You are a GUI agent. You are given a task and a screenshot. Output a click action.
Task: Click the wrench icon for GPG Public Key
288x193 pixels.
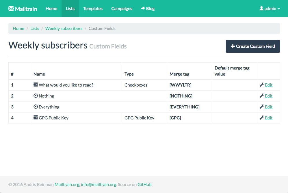click(x=262, y=118)
